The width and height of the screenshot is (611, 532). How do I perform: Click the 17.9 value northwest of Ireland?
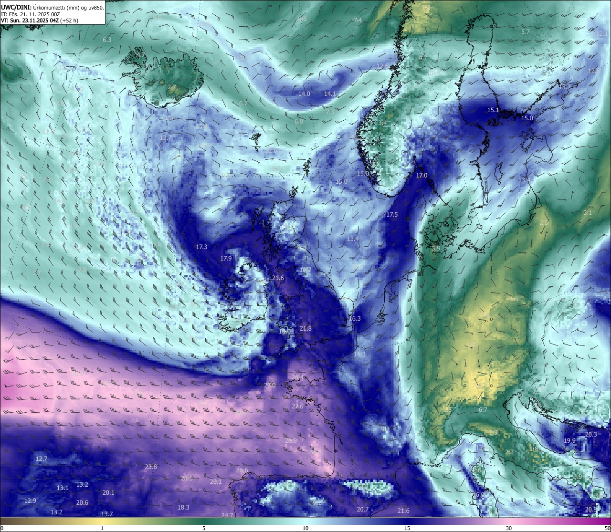click(226, 258)
